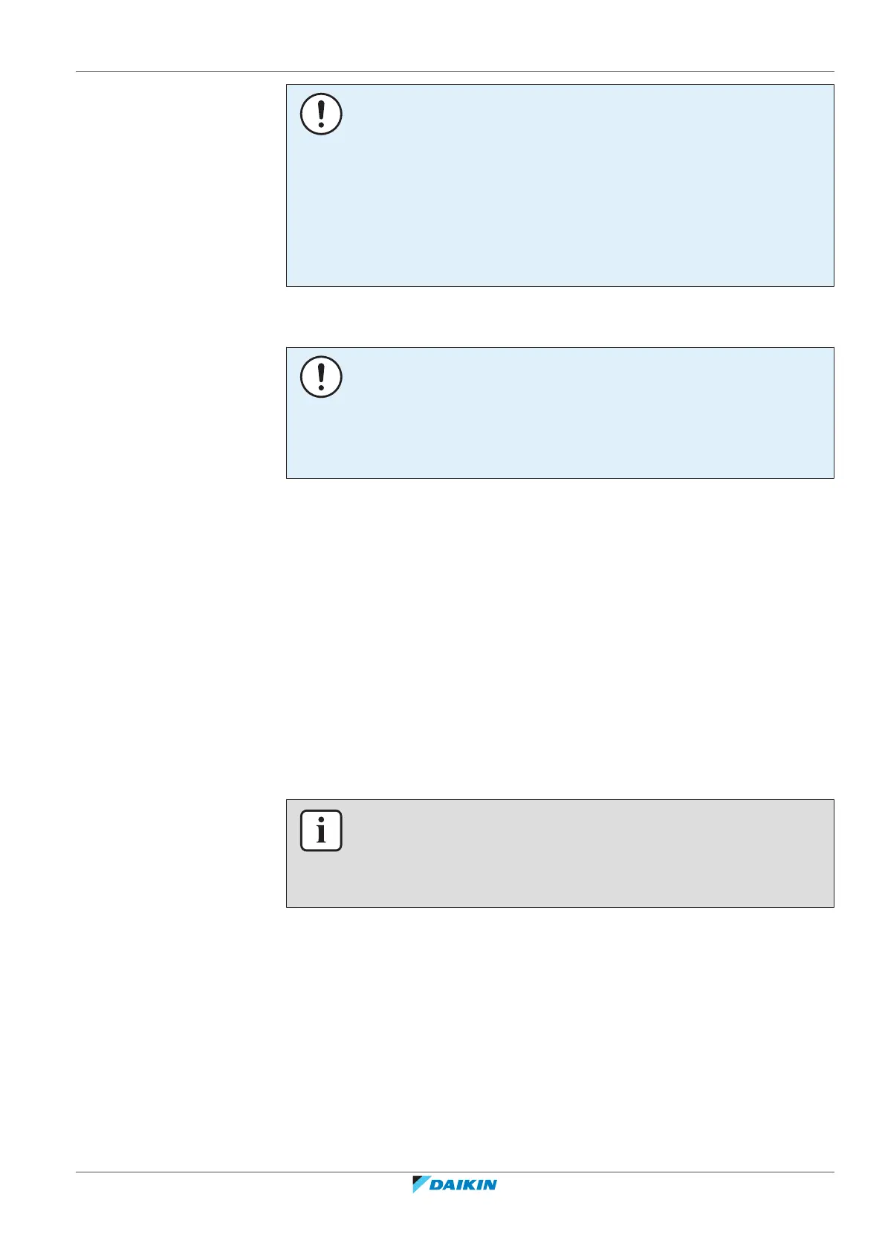Click the horizontal header line at the page top
This screenshot has width=885, height=1252.
[454, 72]
